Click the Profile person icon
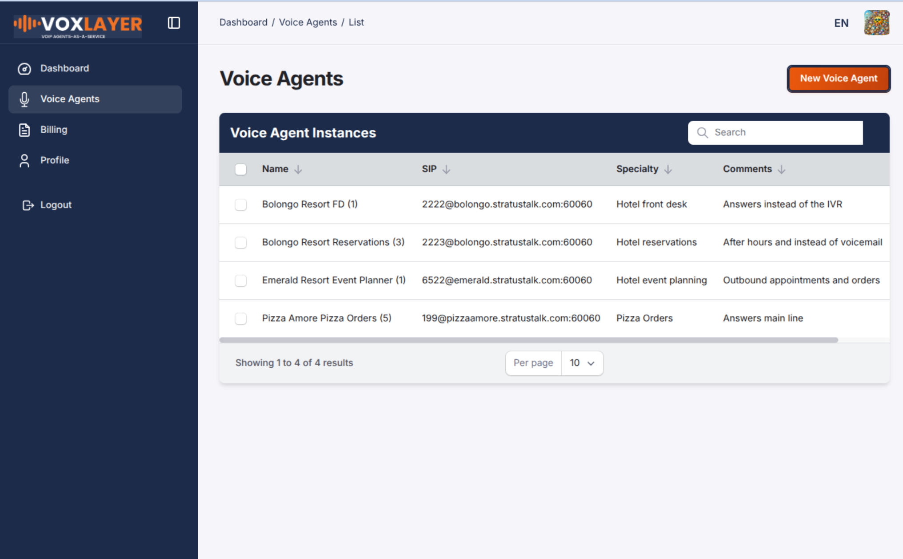This screenshot has height=559, width=903. [x=24, y=160]
